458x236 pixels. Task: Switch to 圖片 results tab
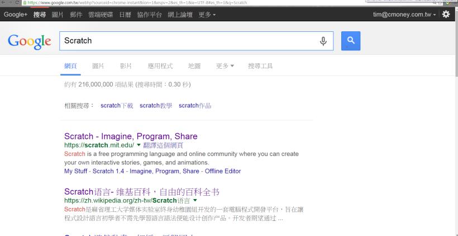pos(98,66)
